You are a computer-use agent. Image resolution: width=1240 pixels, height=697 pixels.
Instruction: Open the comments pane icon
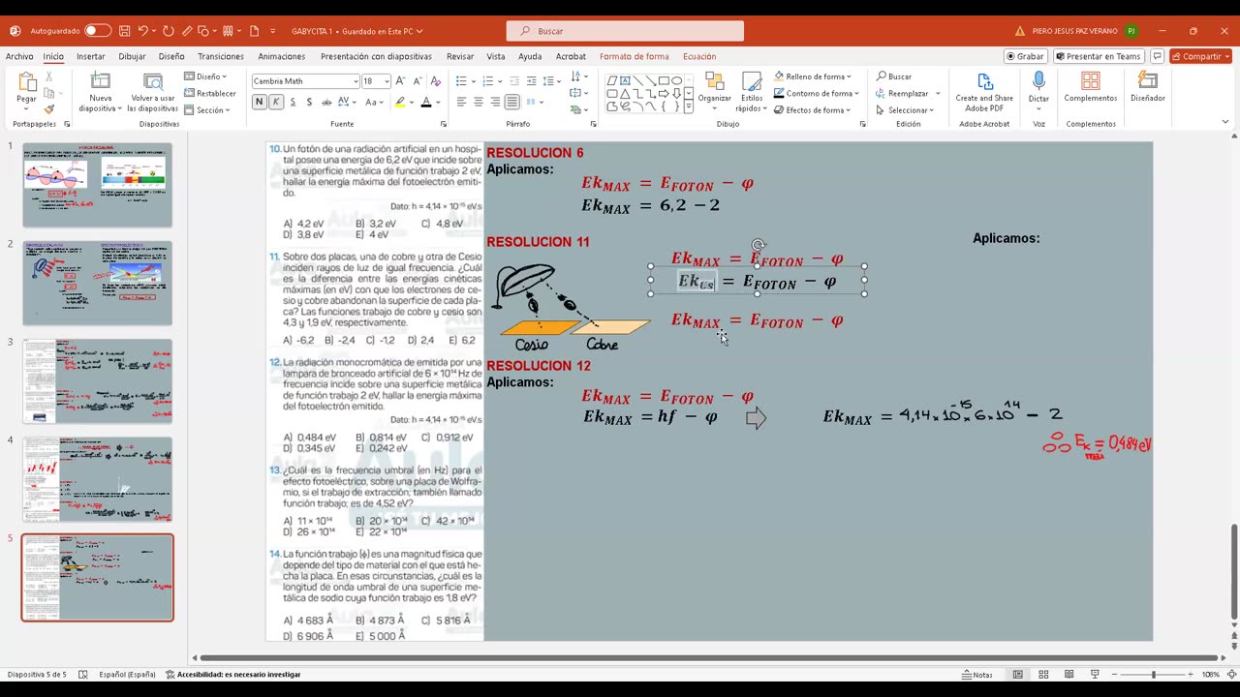(x=1157, y=56)
